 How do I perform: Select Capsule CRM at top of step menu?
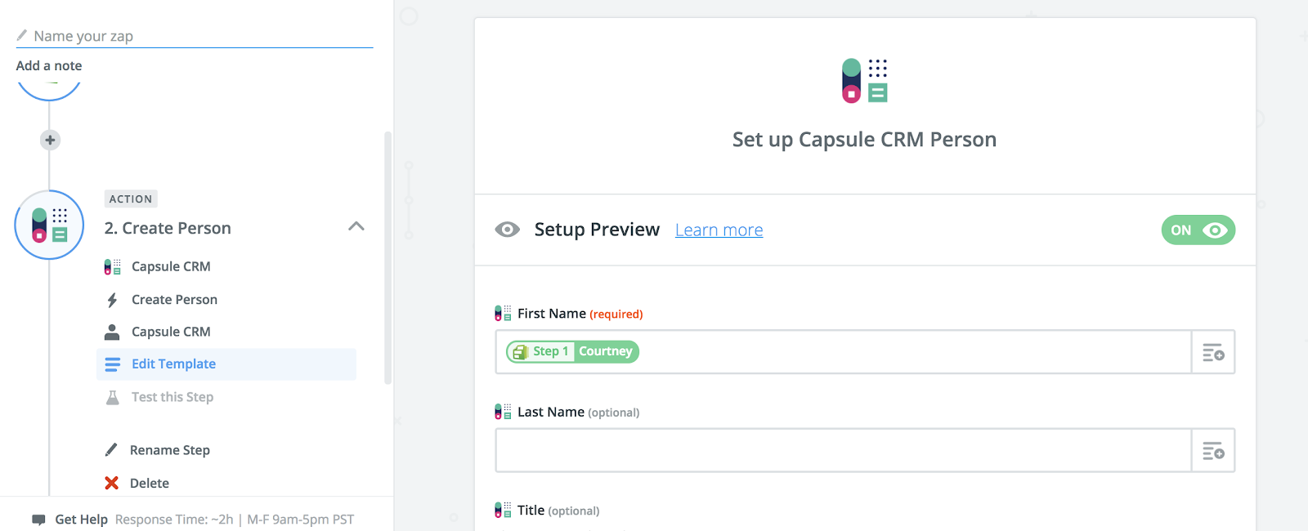(x=171, y=266)
